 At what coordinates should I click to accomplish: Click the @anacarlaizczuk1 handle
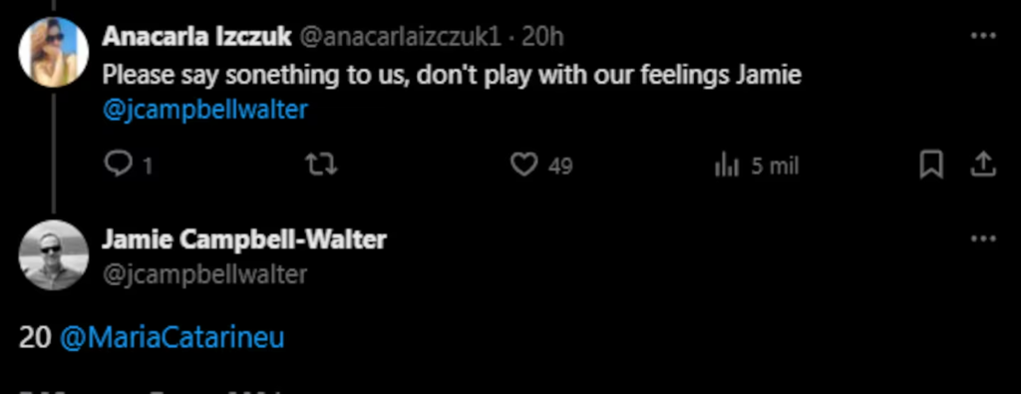point(400,38)
